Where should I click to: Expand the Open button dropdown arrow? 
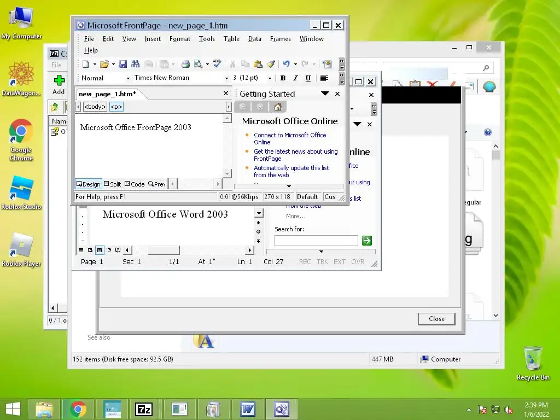(113, 65)
